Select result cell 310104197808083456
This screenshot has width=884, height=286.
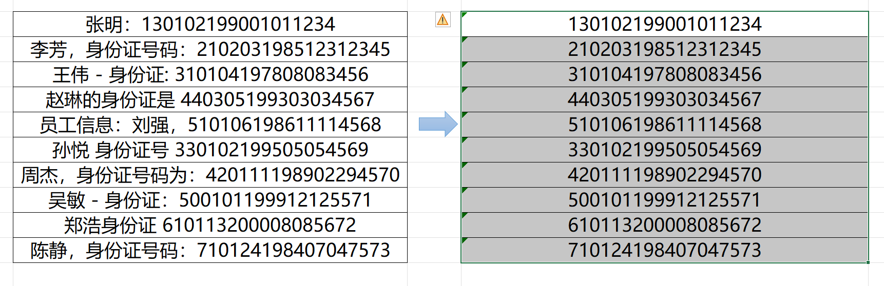664,74
